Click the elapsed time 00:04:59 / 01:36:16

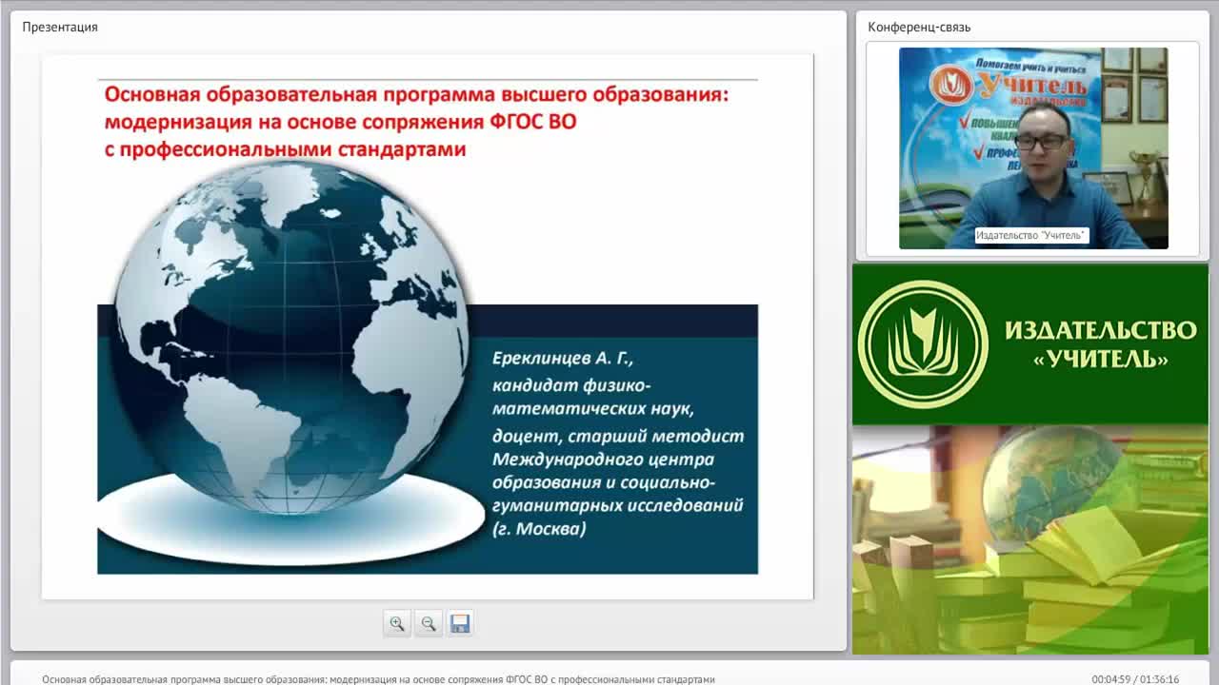pos(1135,679)
